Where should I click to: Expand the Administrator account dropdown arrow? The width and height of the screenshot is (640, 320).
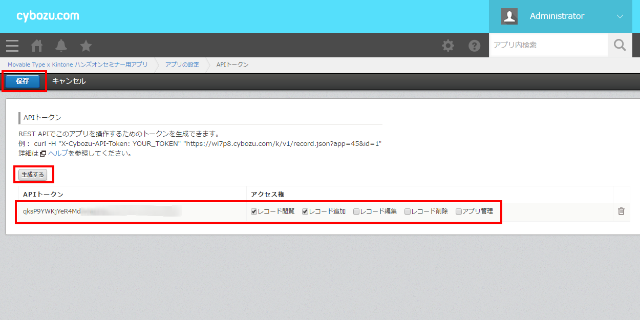click(620, 16)
